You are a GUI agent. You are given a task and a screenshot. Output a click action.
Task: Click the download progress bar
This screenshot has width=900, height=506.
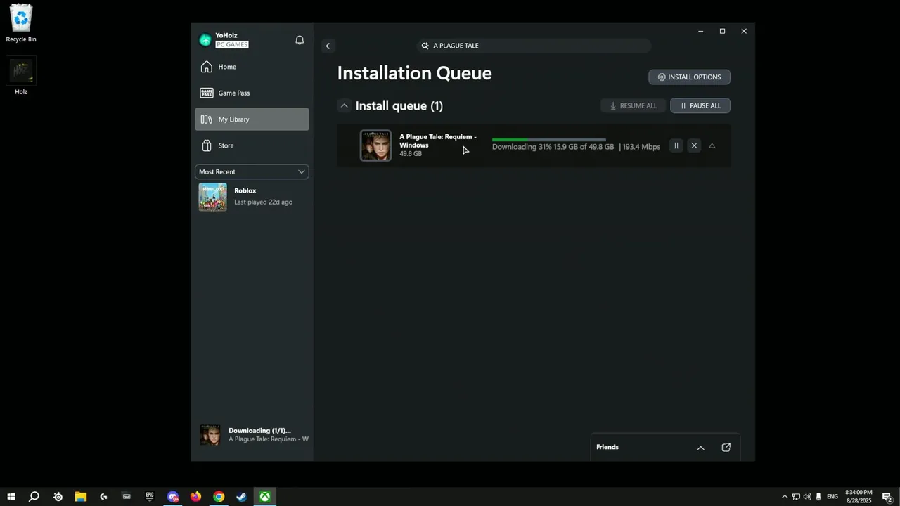click(548, 139)
